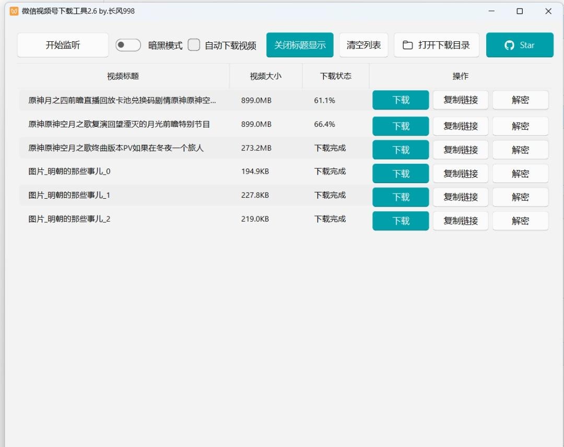Copy link for 终曲版本PV row
Viewport: 564px width, 447px height.
point(461,150)
